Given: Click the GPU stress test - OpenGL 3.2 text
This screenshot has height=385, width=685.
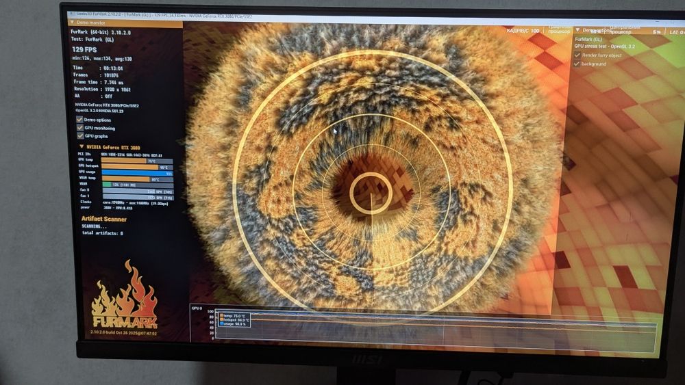Looking at the screenshot, I should 605,47.
